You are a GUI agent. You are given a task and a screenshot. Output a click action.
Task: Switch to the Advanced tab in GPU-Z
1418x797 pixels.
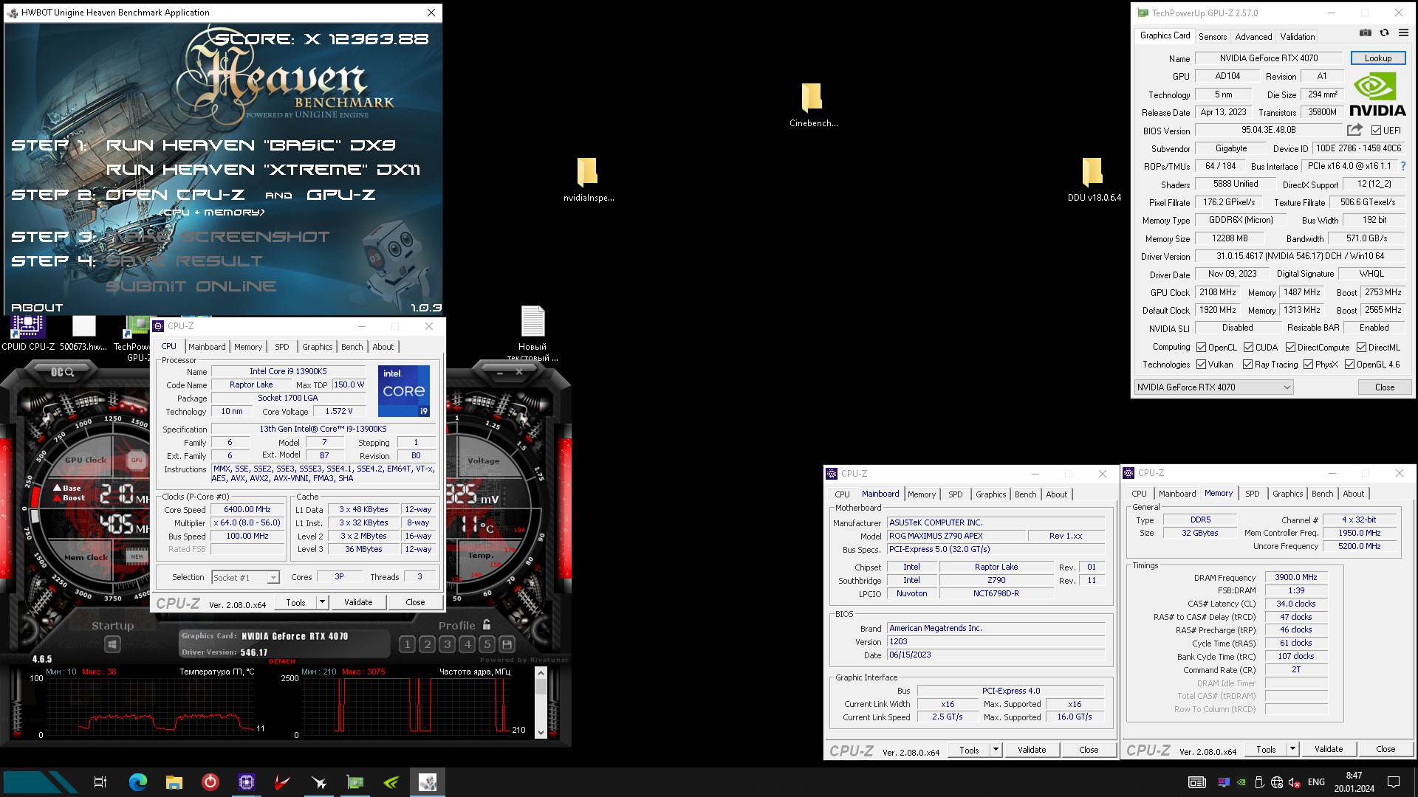[x=1253, y=36]
